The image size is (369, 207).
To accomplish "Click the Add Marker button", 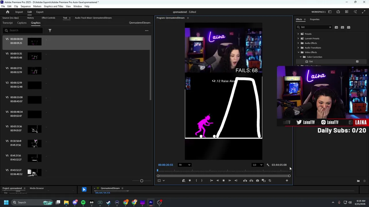I will pos(190,181).
